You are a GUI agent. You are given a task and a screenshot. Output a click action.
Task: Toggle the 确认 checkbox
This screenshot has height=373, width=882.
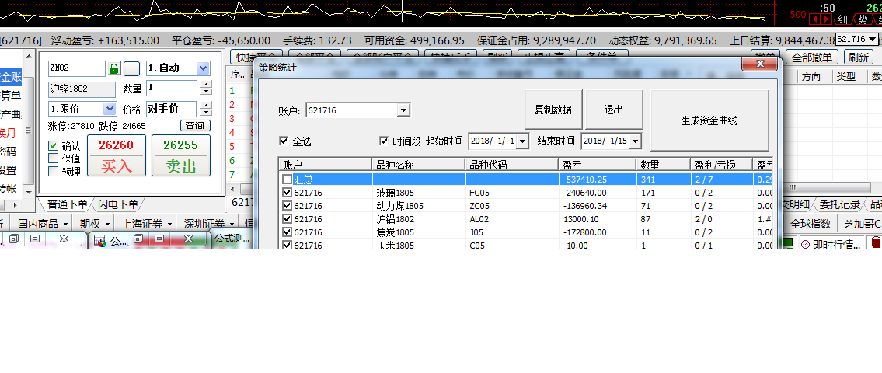click(x=54, y=146)
